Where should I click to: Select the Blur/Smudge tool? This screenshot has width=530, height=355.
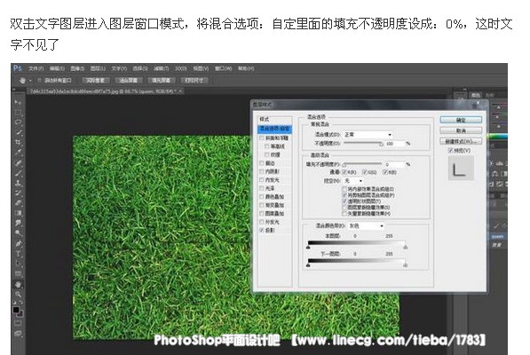click(18, 223)
